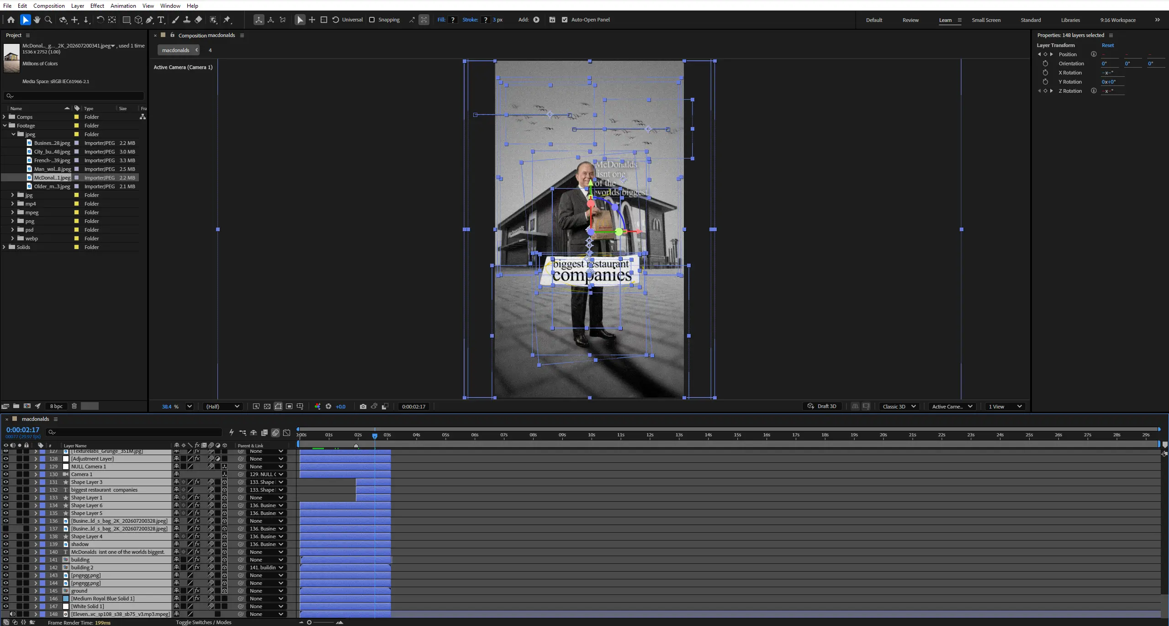1169x626 pixels.
Task: Enable Motion Blur switch in timeline
Action: [x=275, y=432]
